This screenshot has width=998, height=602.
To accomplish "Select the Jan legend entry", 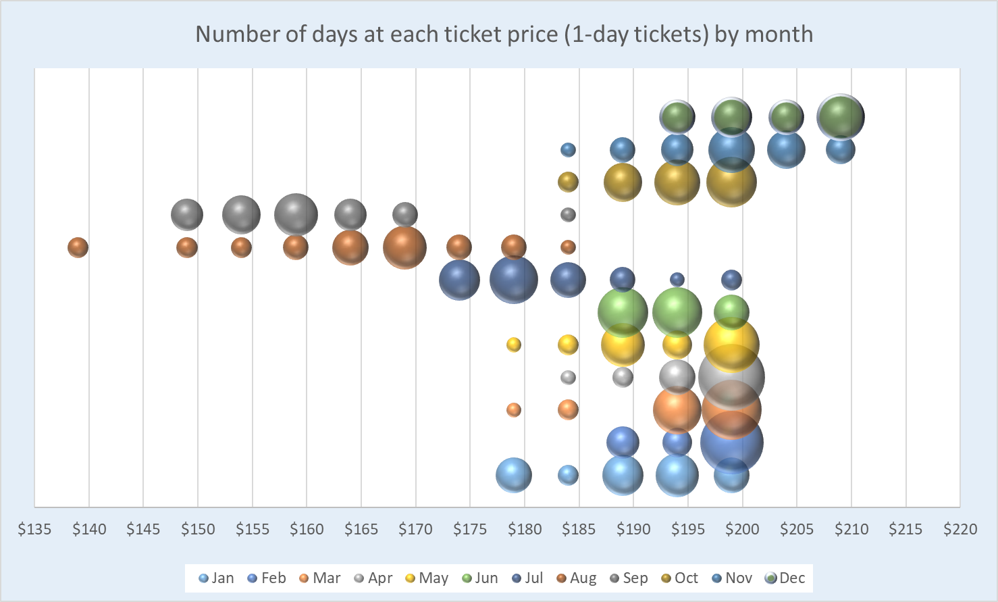I will (x=217, y=578).
